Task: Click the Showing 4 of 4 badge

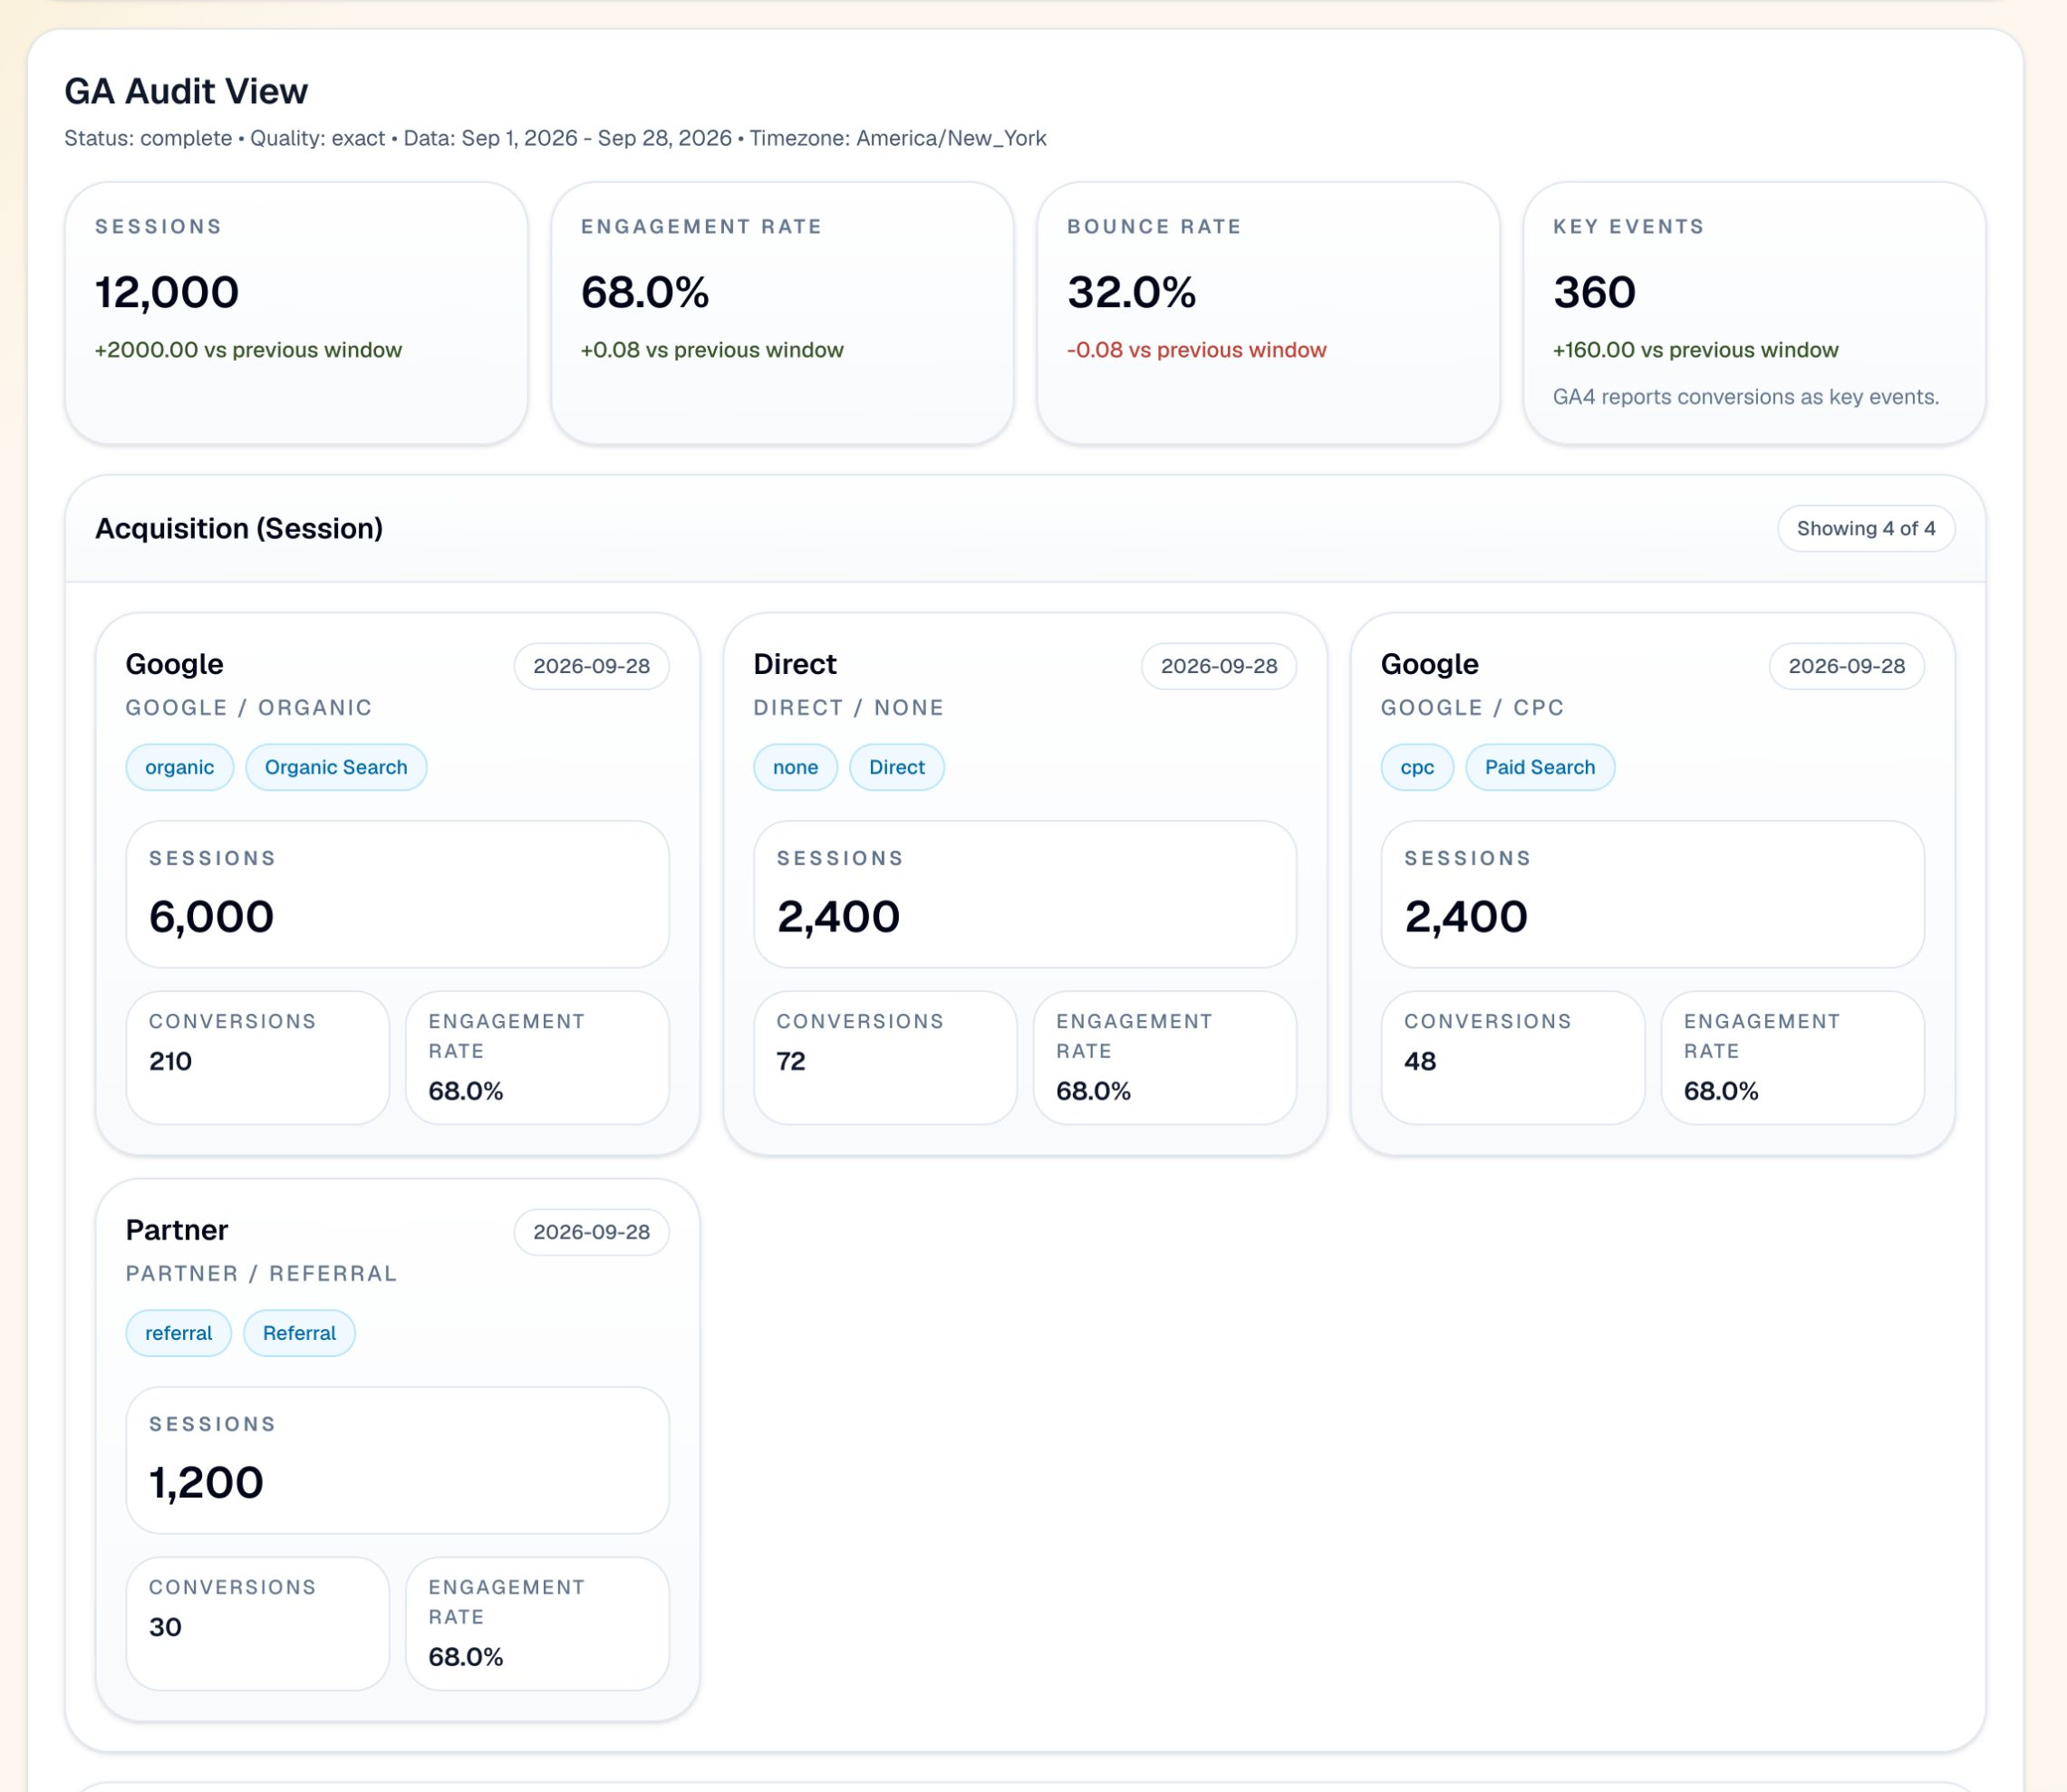Action: tap(1866, 528)
